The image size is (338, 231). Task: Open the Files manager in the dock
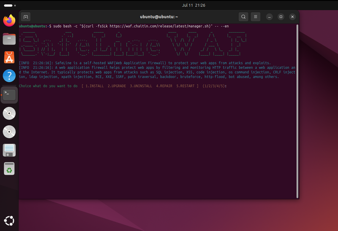9,39
